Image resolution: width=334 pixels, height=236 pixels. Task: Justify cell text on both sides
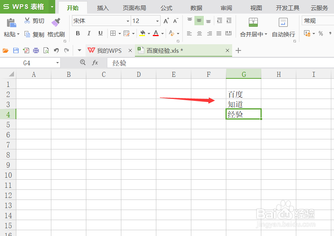point(219,33)
